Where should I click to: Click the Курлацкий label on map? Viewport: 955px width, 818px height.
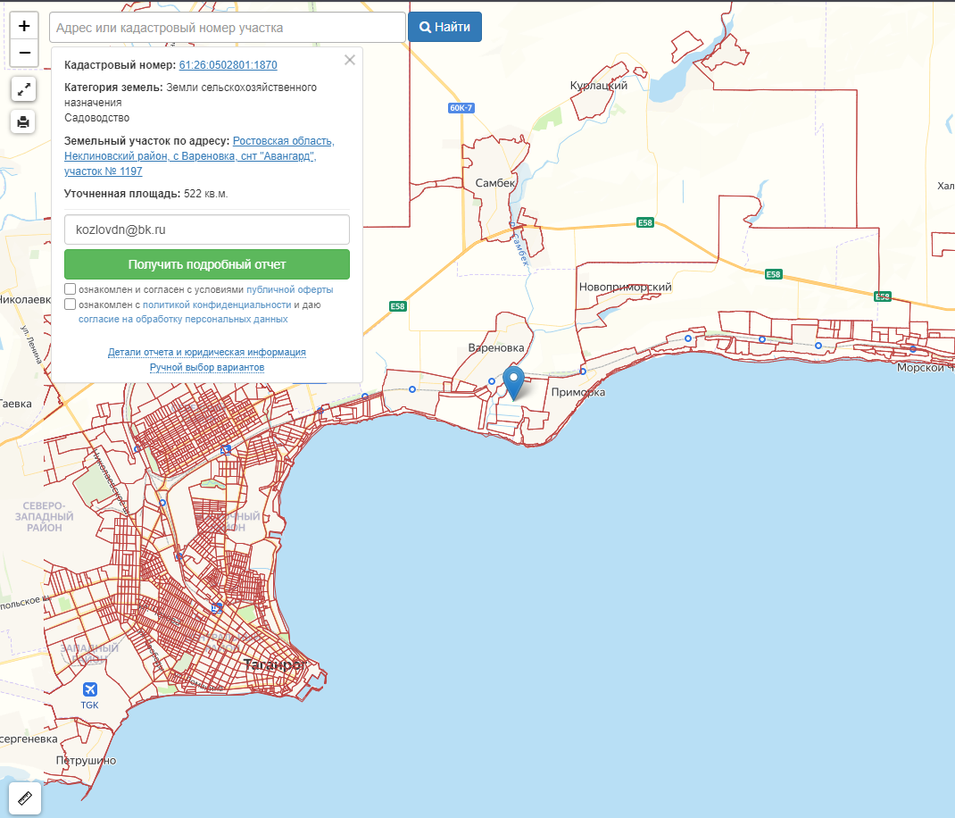click(599, 86)
